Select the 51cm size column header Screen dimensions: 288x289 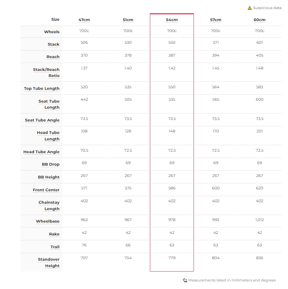[x=128, y=20]
